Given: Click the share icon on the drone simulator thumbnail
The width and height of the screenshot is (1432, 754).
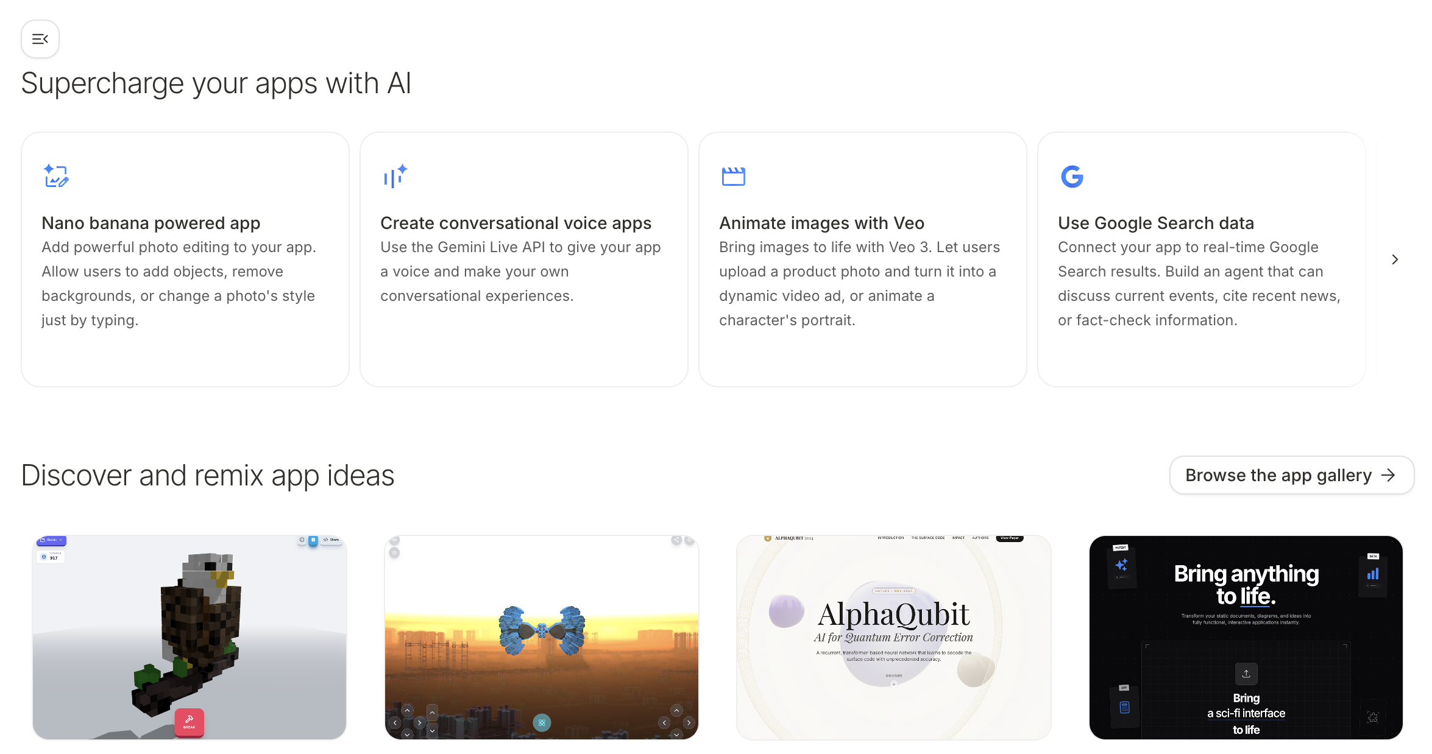Looking at the screenshot, I should coord(675,540).
